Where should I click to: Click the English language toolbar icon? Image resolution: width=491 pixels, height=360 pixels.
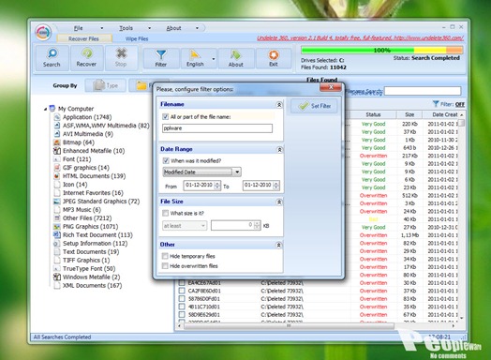(195, 54)
